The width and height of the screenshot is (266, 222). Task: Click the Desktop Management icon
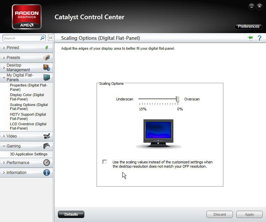pyautogui.click(x=46, y=68)
